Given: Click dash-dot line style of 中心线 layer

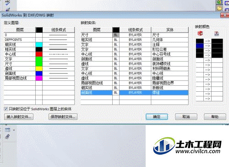Looking at the screenshot, I should [59, 54].
